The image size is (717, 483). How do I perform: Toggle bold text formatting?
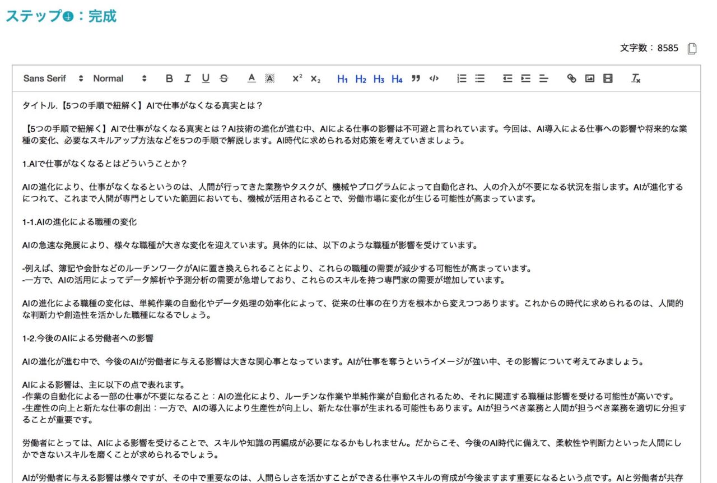(169, 78)
